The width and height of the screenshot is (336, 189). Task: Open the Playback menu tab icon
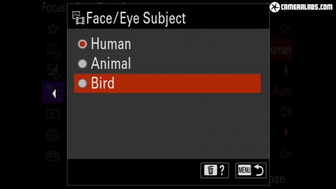pos(53,114)
